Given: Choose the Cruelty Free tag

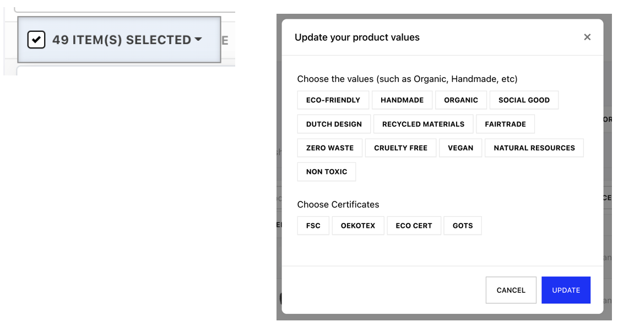Looking at the screenshot, I should coord(400,148).
